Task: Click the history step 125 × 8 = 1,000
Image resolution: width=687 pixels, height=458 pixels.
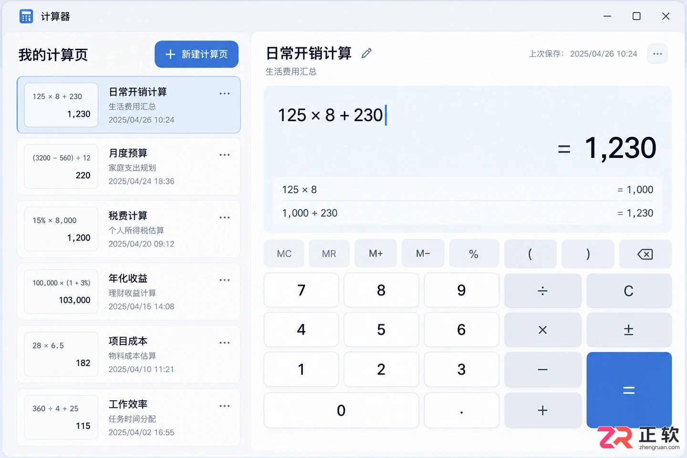Action: (468, 189)
